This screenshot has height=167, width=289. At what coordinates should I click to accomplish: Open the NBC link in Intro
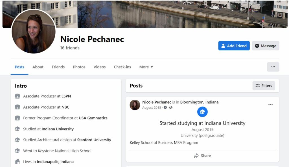pos(65,107)
